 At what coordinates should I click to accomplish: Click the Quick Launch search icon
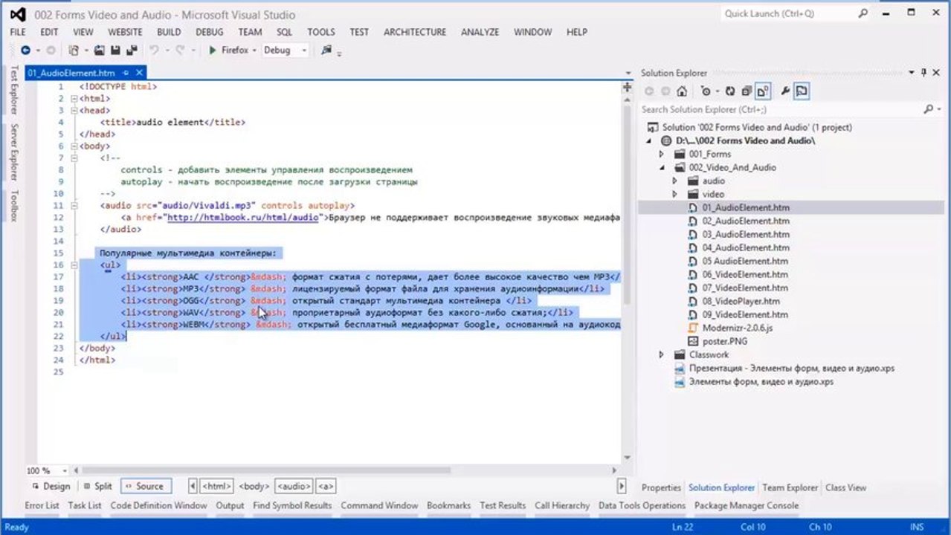[x=863, y=13]
